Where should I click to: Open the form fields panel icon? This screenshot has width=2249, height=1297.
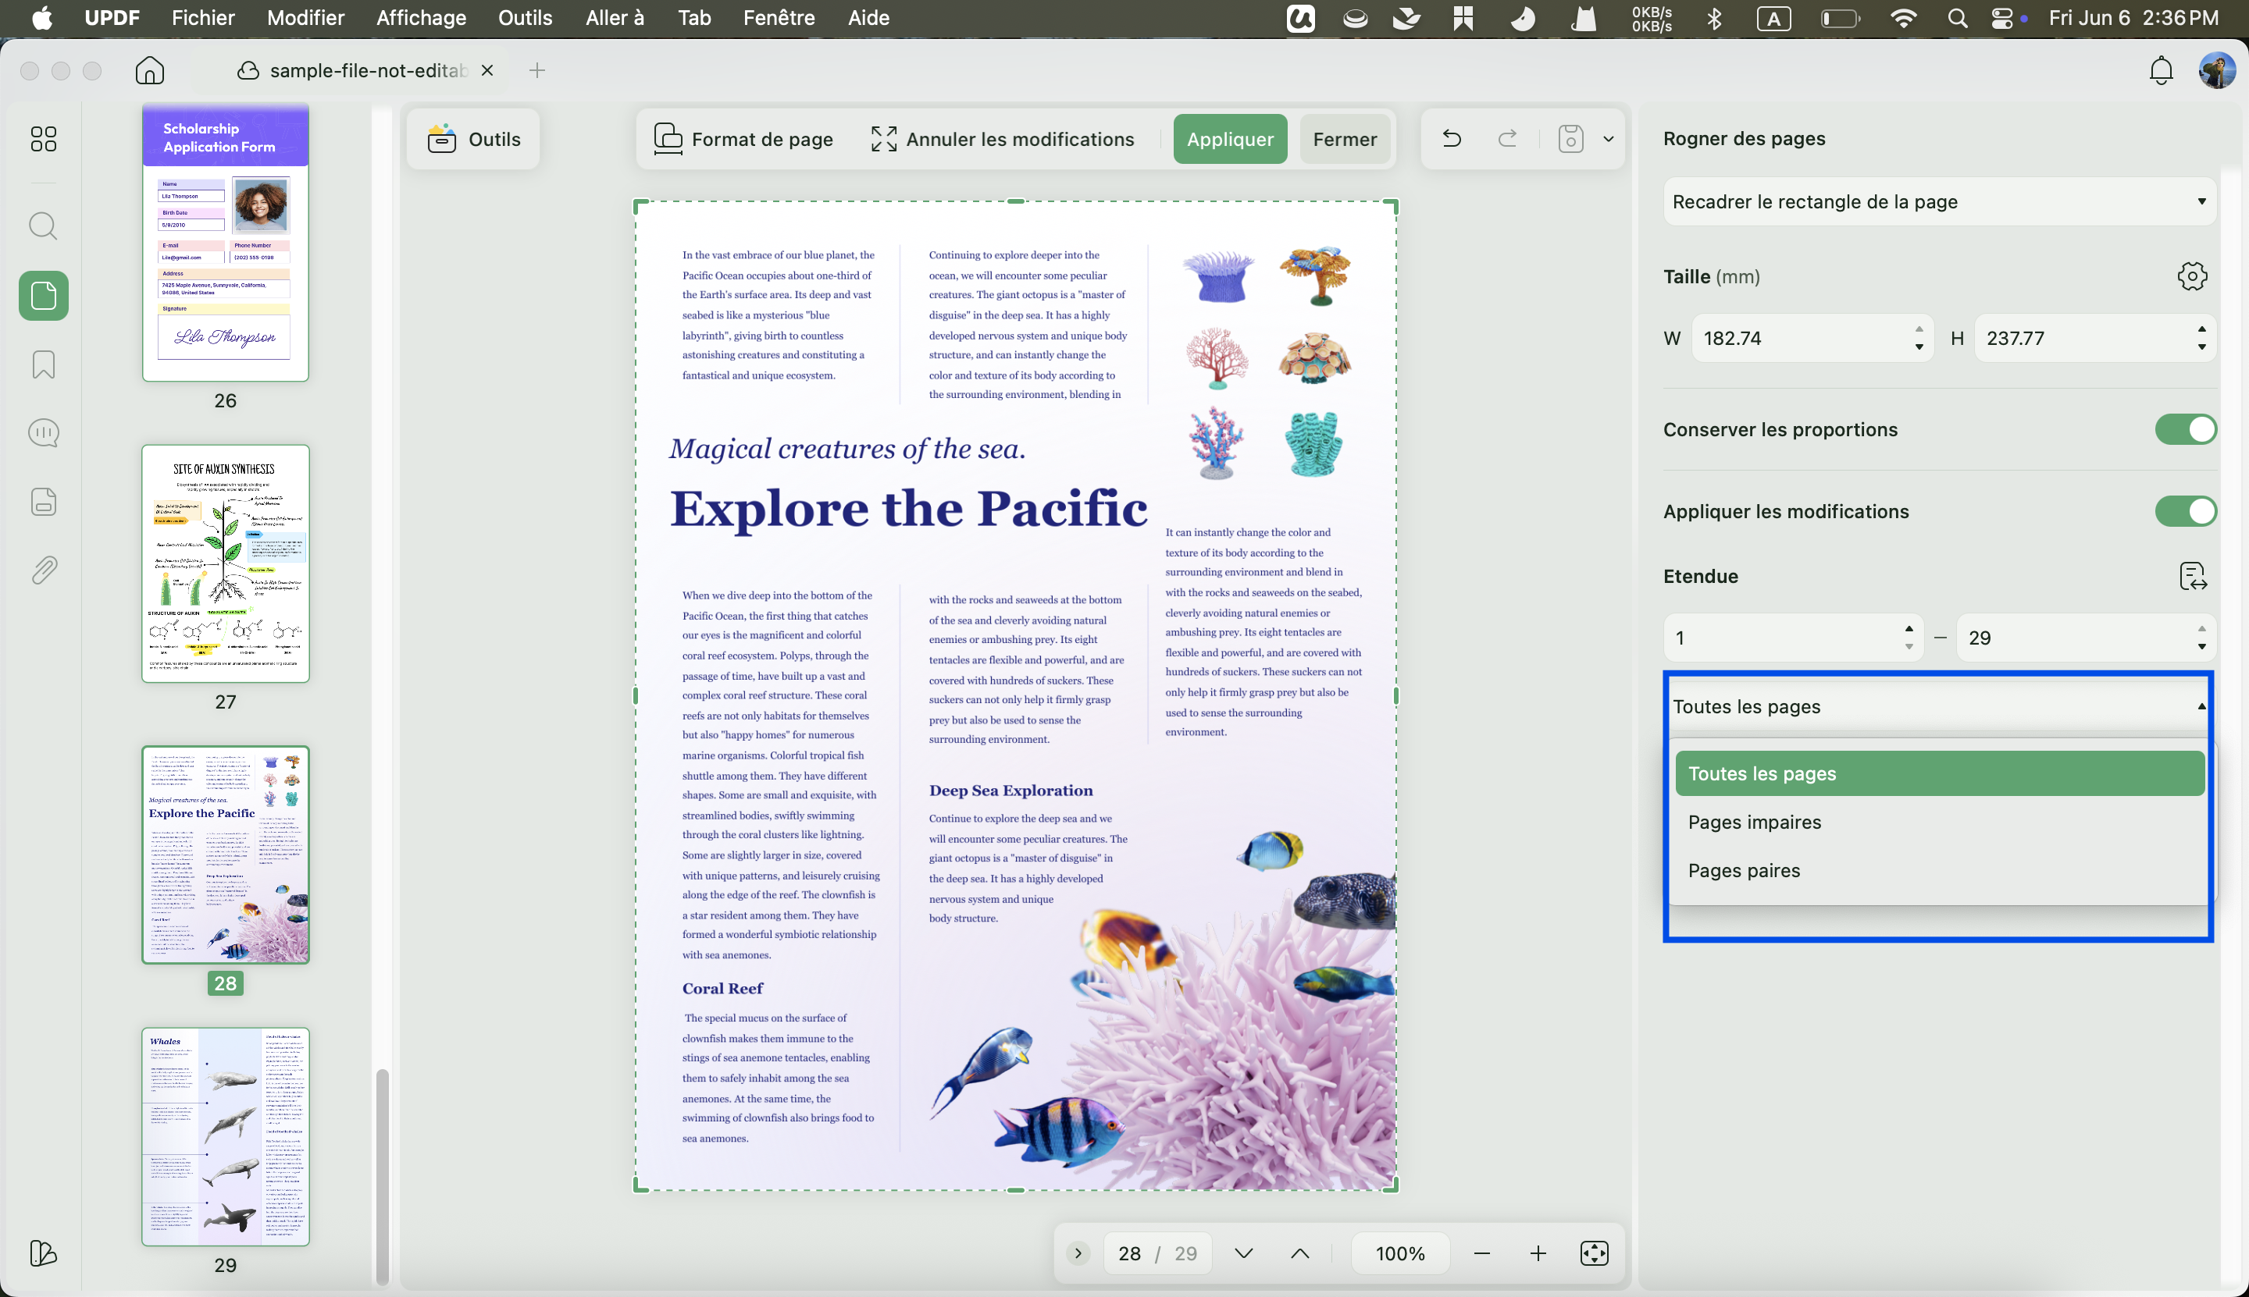43,502
